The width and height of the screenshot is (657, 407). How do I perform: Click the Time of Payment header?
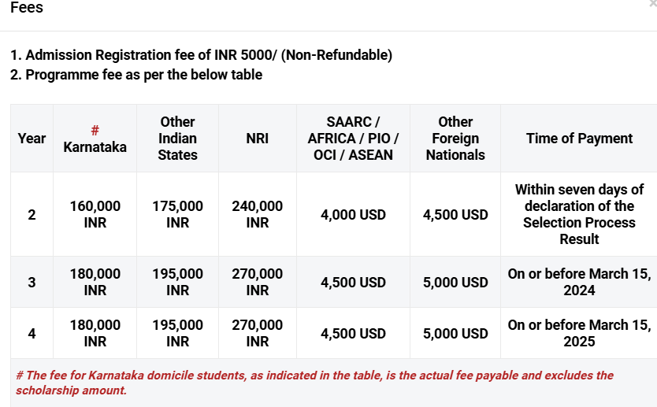coord(580,139)
